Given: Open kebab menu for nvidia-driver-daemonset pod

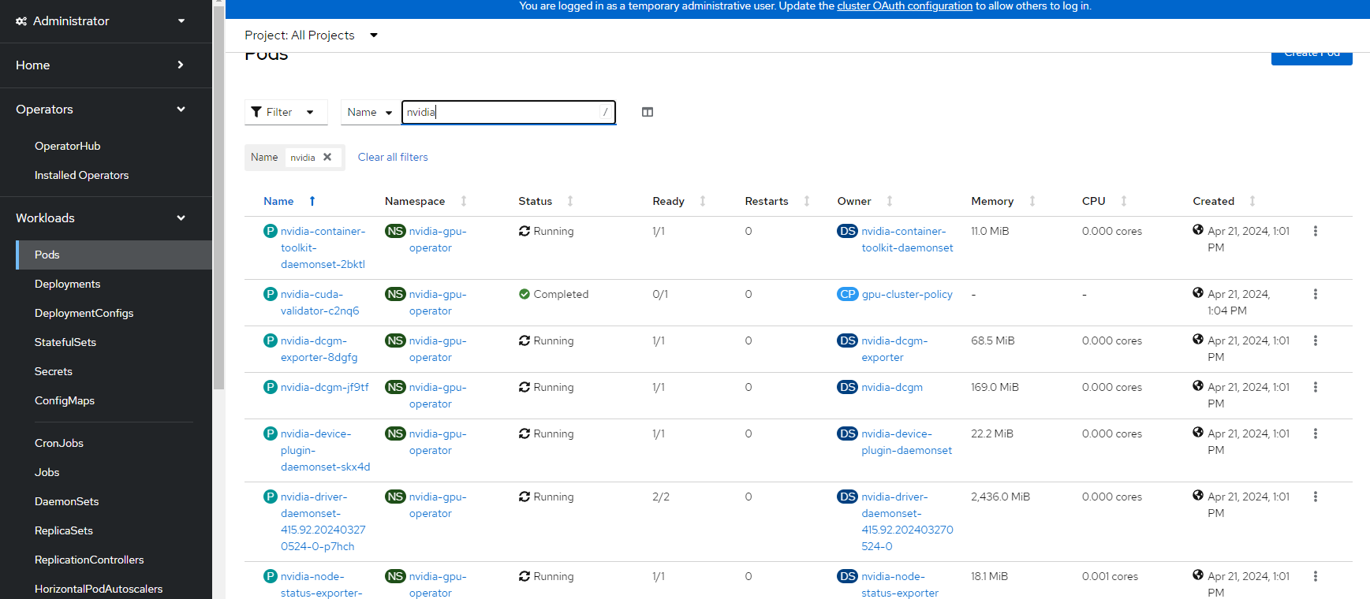Looking at the screenshot, I should coord(1315,497).
